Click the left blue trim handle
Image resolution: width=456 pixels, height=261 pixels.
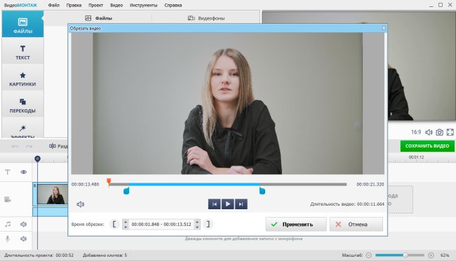[126, 191]
